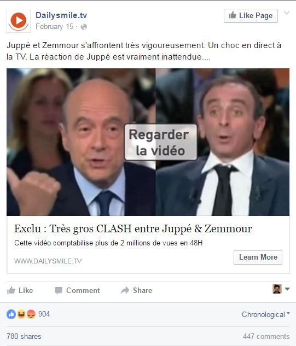Click the speech bubble Comment icon
Screen dimensions: 296x346
(59, 290)
